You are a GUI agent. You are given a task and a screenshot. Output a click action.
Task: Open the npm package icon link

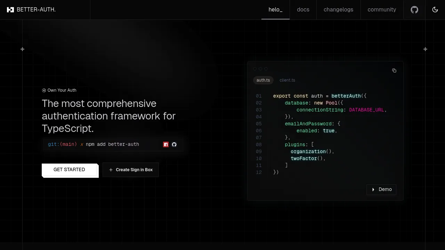[x=166, y=144]
